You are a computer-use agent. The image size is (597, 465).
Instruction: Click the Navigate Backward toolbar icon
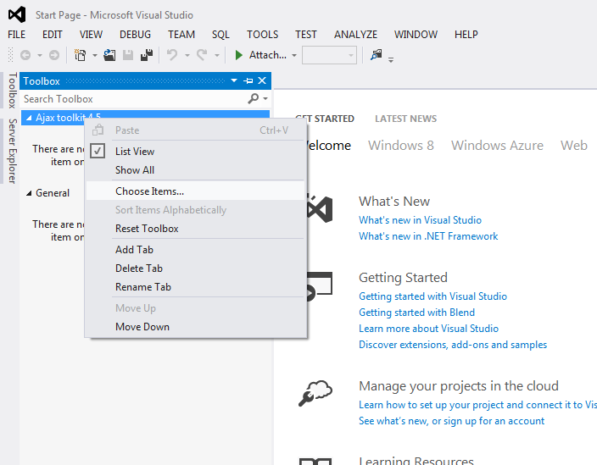pos(25,55)
